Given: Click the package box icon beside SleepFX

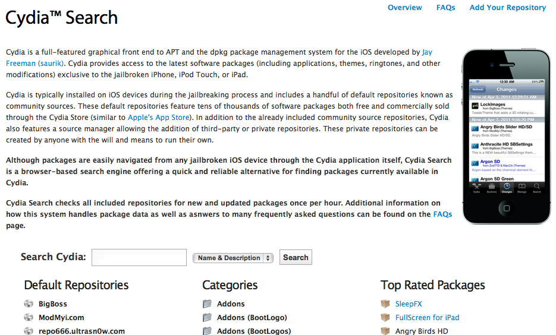Looking at the screenshot, I should coord(385,304).
